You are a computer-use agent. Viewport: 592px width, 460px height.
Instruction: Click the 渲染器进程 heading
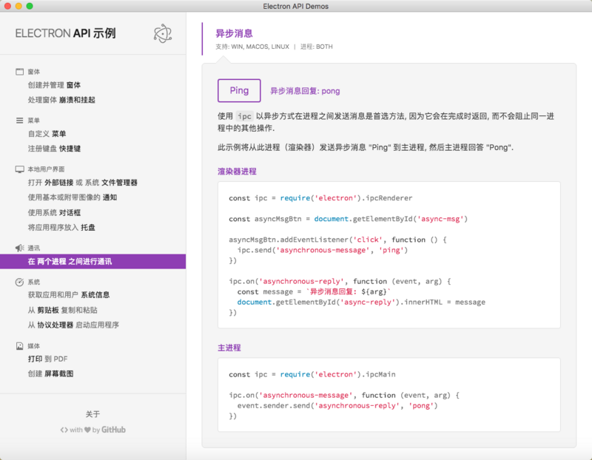(237, 172)
